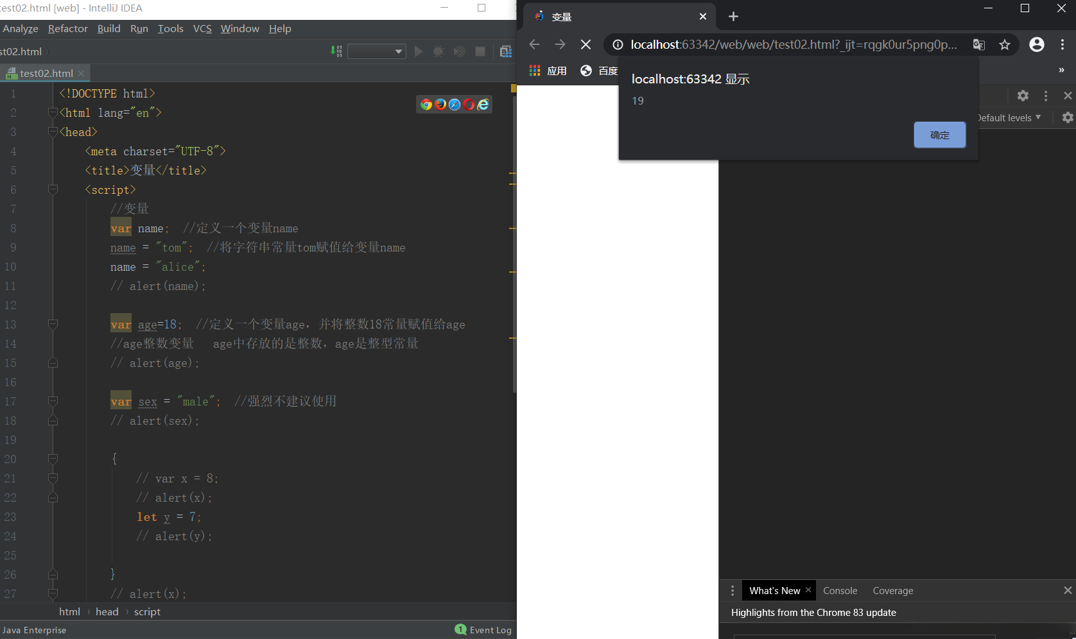Stop the running process with the Stop icon
Screen dimensions: 1076x639
coord(480,51)
